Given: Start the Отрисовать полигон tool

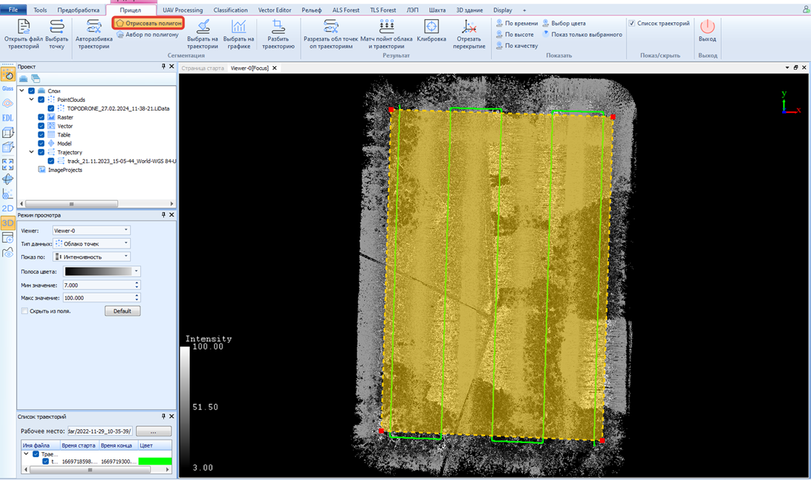Looking at the screenshot, I should [x=148, y=24].
